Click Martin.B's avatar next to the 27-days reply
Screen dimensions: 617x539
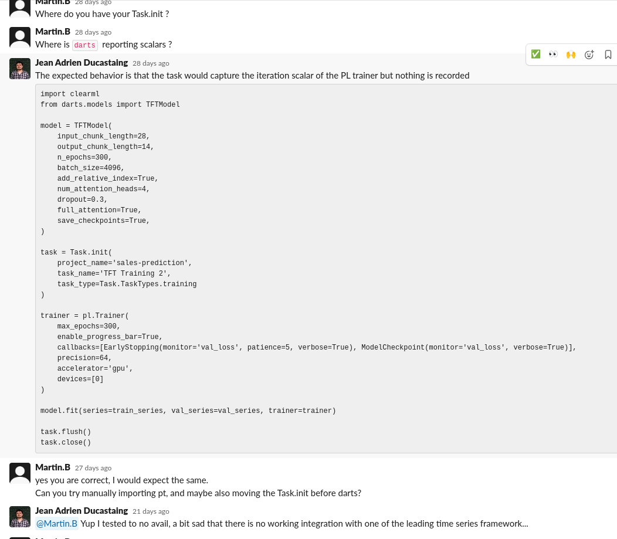click(19, 473)
